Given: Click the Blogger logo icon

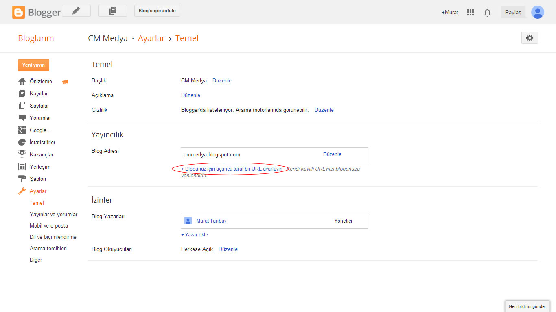Looking at the screenshot, I should point(19,12).
